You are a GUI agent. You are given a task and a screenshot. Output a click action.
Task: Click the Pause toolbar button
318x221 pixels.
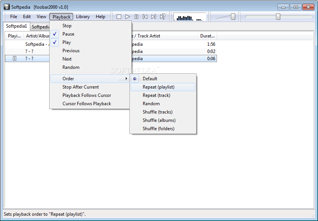pos(136,17)
